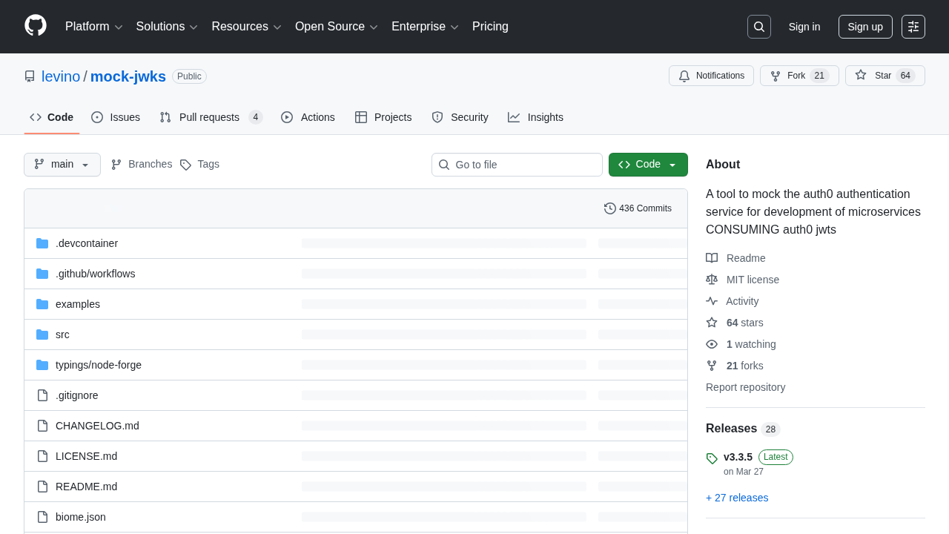949x534 pixels.
Task: View the v3.3.5 latest release
Action: tap(738, 457)
